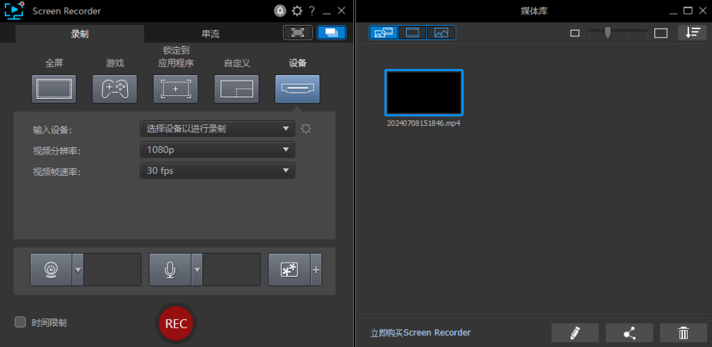The height and width of the screenshot is (347, 712).
Task: Delete selected video with trash button
Action: (683, 333)
